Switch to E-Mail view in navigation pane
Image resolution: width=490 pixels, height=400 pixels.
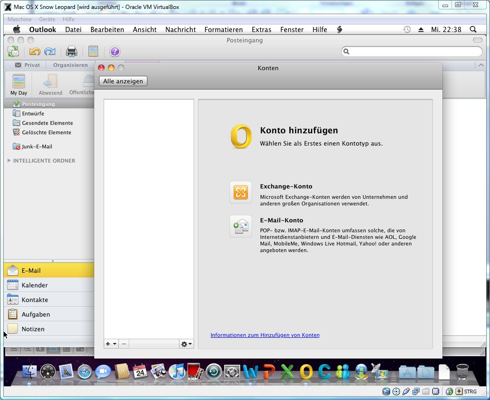click(x=49, y=270)
